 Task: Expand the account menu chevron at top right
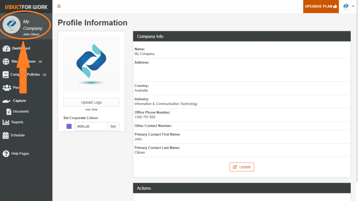tap(353, 6)
